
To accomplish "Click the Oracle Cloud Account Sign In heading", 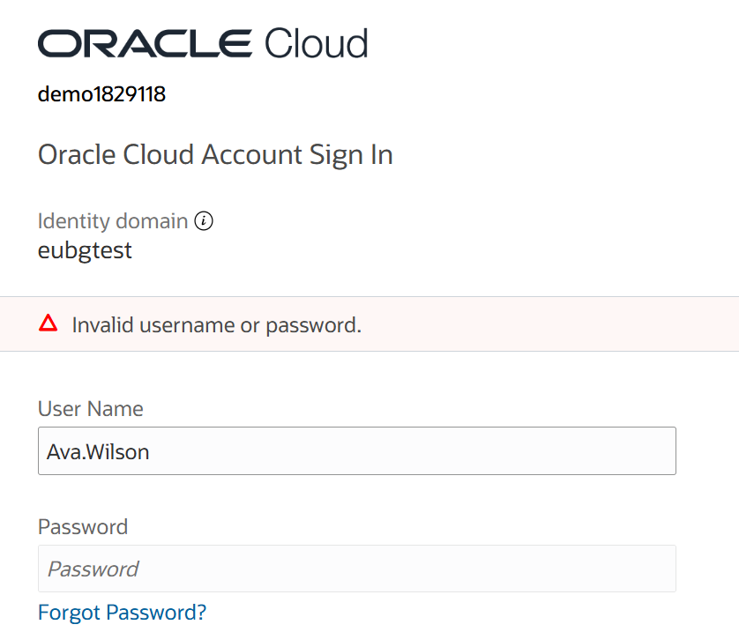I will pos(215,155).
